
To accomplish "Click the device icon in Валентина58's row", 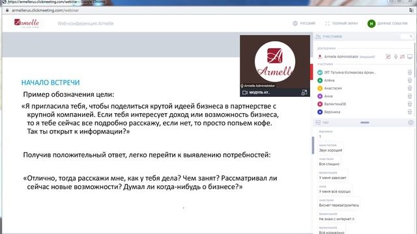I will (410, 104).
